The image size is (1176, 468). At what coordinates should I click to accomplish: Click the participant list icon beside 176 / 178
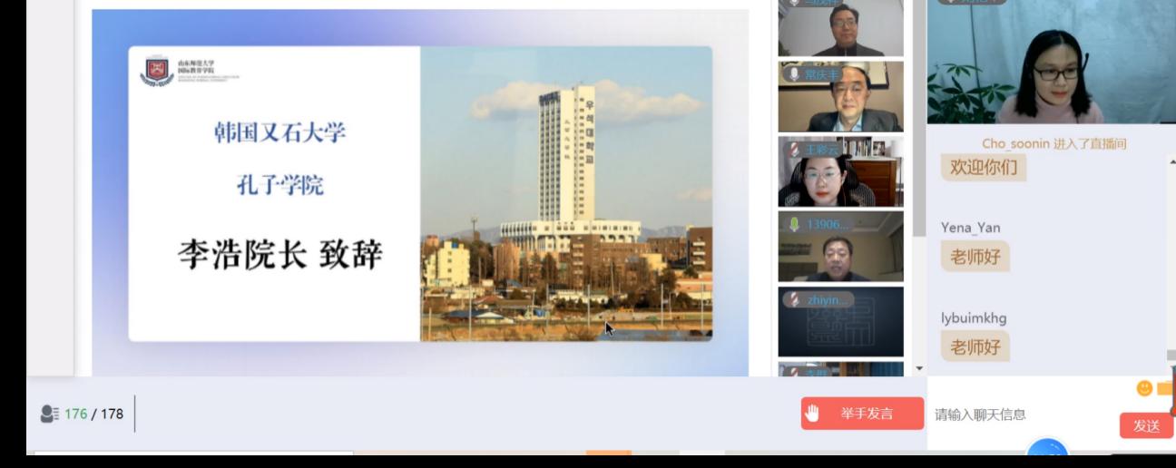pos(49,414)
